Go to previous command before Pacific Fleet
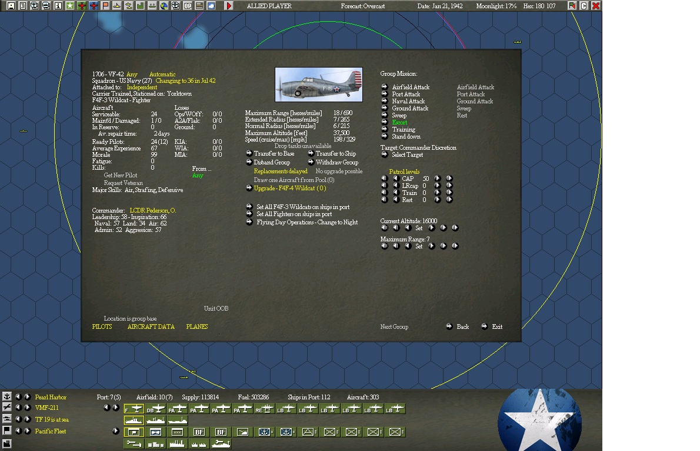Screen dimensions: 700x451 click(18, 430)
